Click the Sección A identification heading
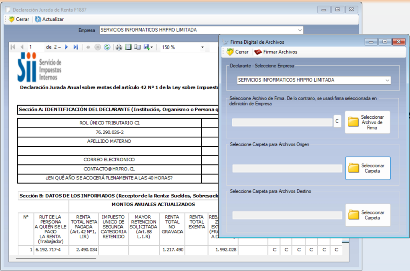The width and height of the screenshot is (410, 271). tap(118, 109)
